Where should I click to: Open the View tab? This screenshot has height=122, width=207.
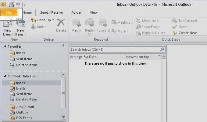tap(94, 12)
